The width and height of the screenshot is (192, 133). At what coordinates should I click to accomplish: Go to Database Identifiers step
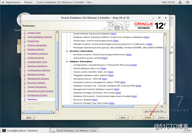coord(37,66)
